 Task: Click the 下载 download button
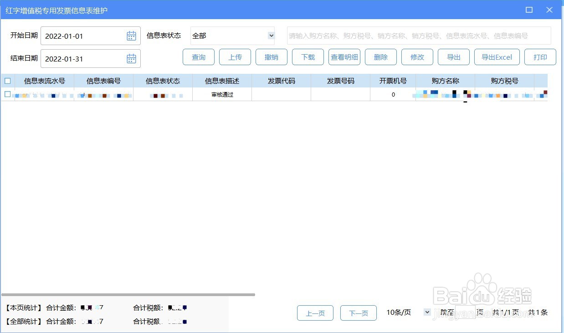coord(308,57)
